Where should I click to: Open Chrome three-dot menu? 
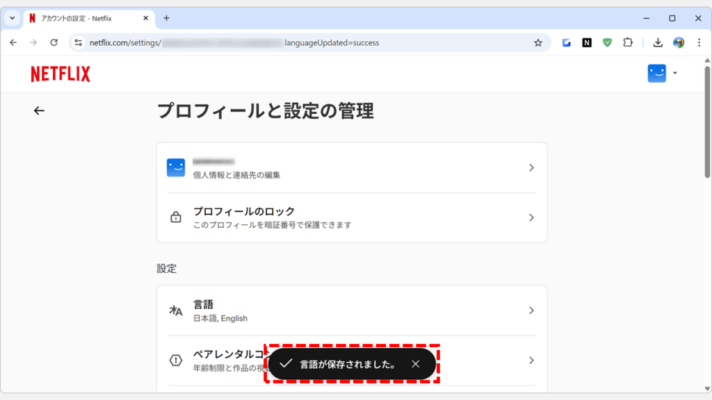[x=699, y=42]
